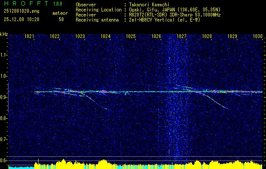This screenshot has width=266, height=169.
Task: Click the version number 1.0.0
Action: (58, 4)
